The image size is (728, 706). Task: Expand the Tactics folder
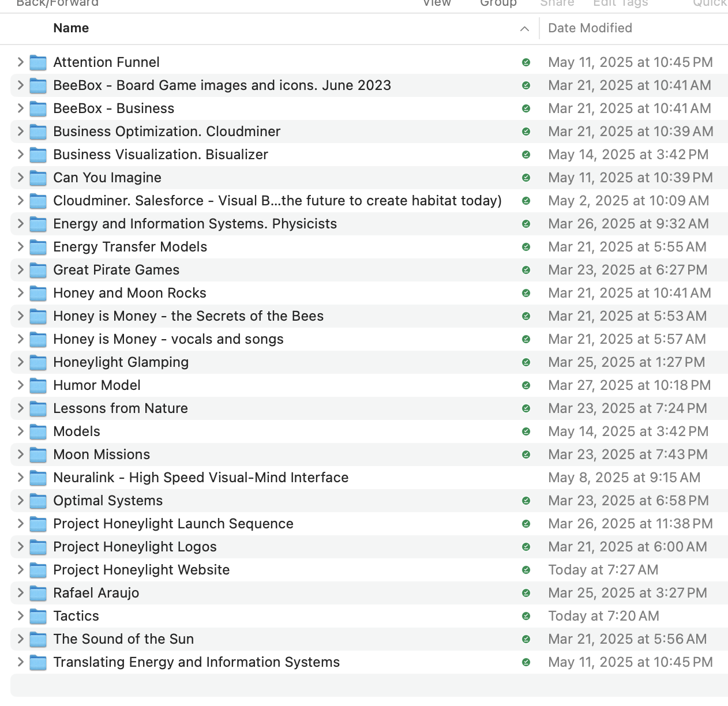[20, 616]
